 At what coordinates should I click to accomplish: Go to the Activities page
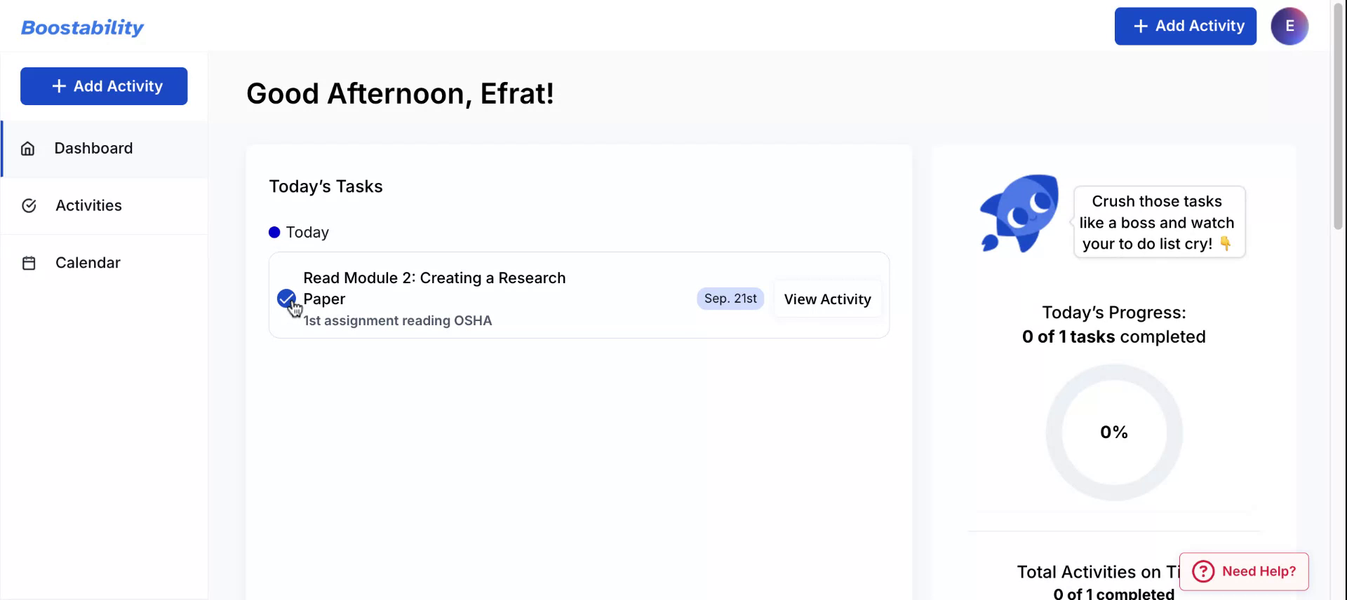(88, 206)
